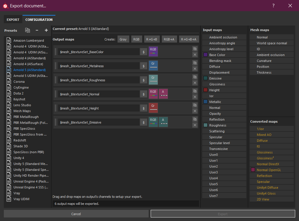This screenshot has width=299, height=221.
Task: Create a Gray output map
Action: point(123,39)
